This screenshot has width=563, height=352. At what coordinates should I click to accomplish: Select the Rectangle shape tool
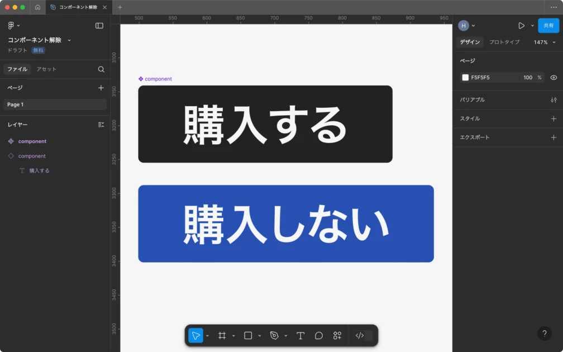[x=248, y=336]
